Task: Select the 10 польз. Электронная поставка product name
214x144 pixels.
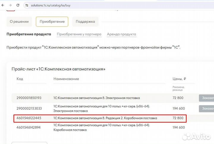Action: point(102,109)
